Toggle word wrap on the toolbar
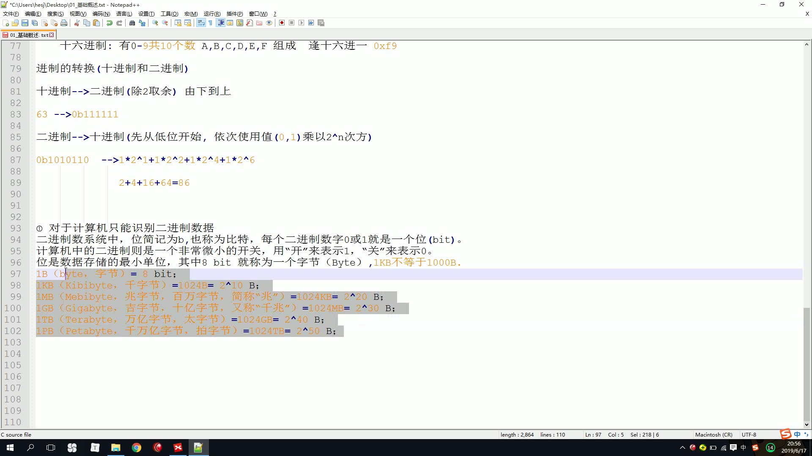812x456 pixels. [x=200, y=23]
